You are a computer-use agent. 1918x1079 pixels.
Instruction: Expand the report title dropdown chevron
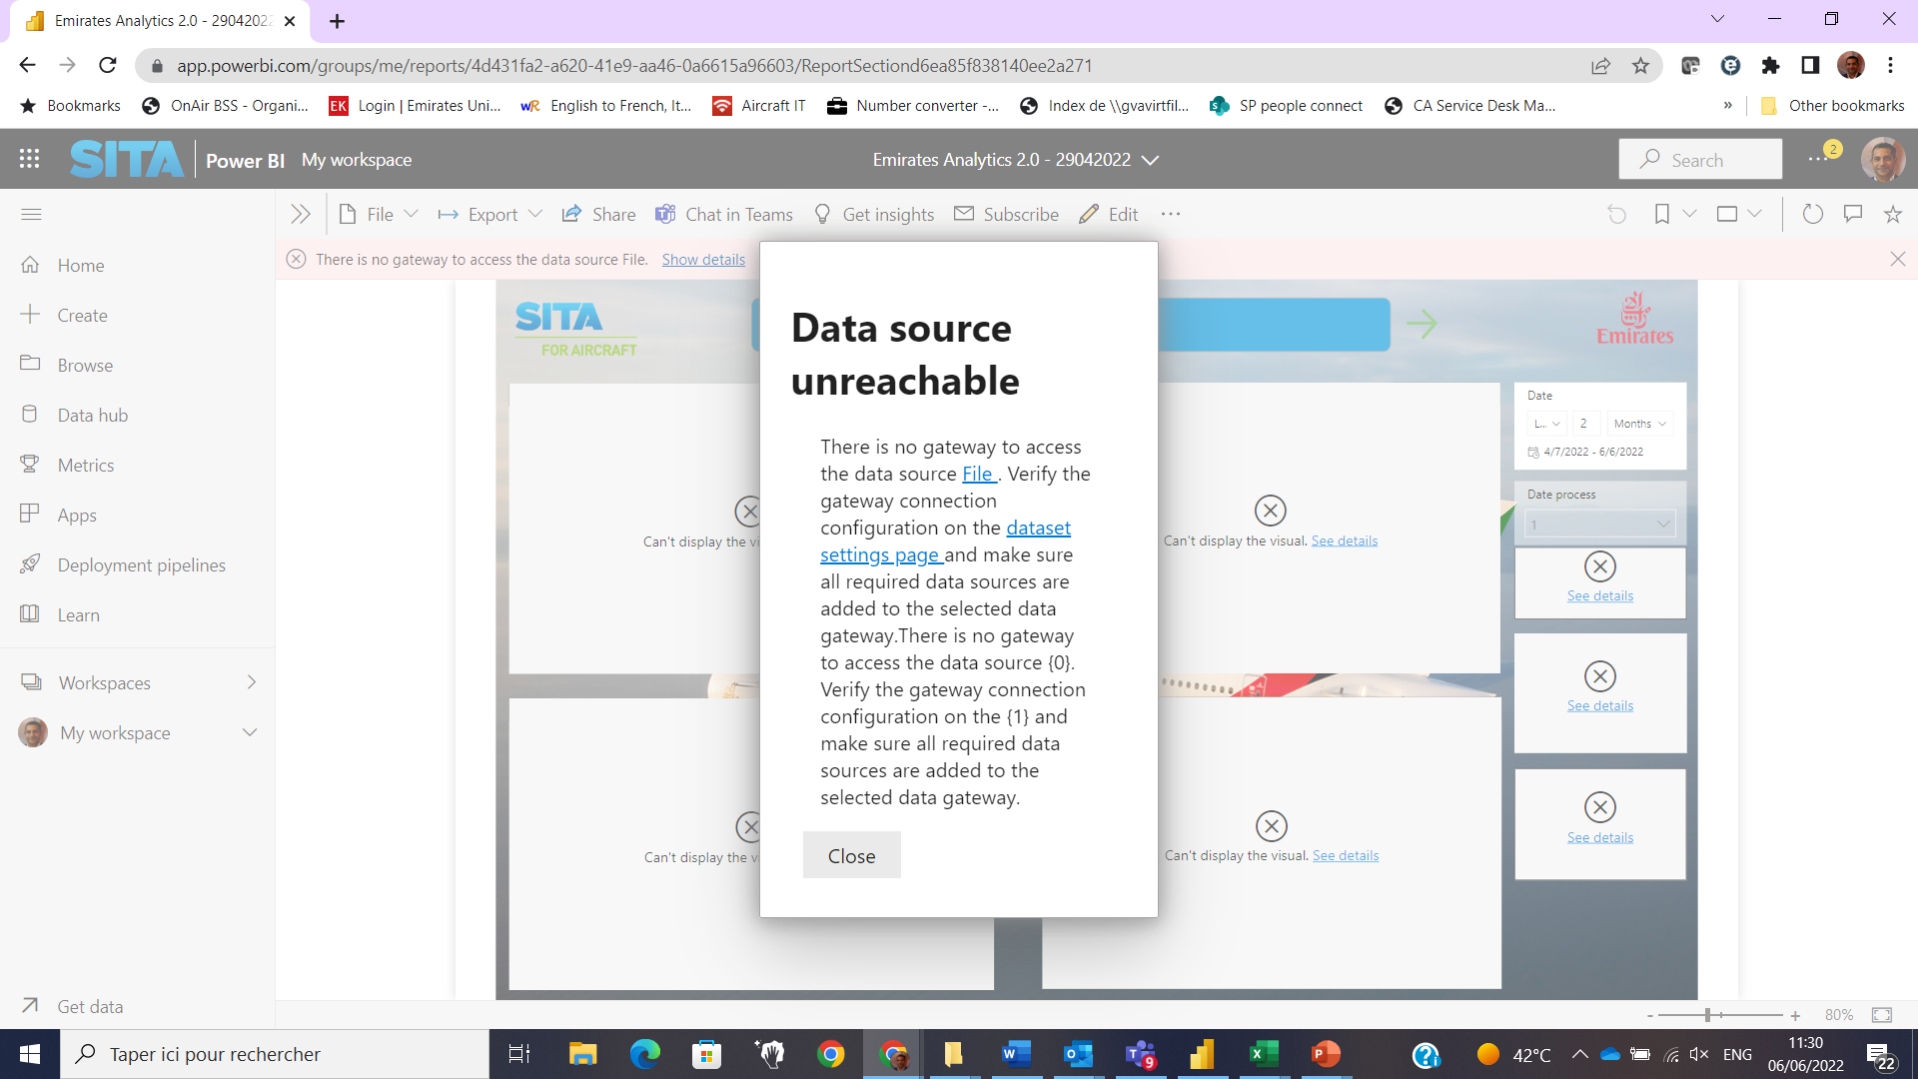[1151, 160]
